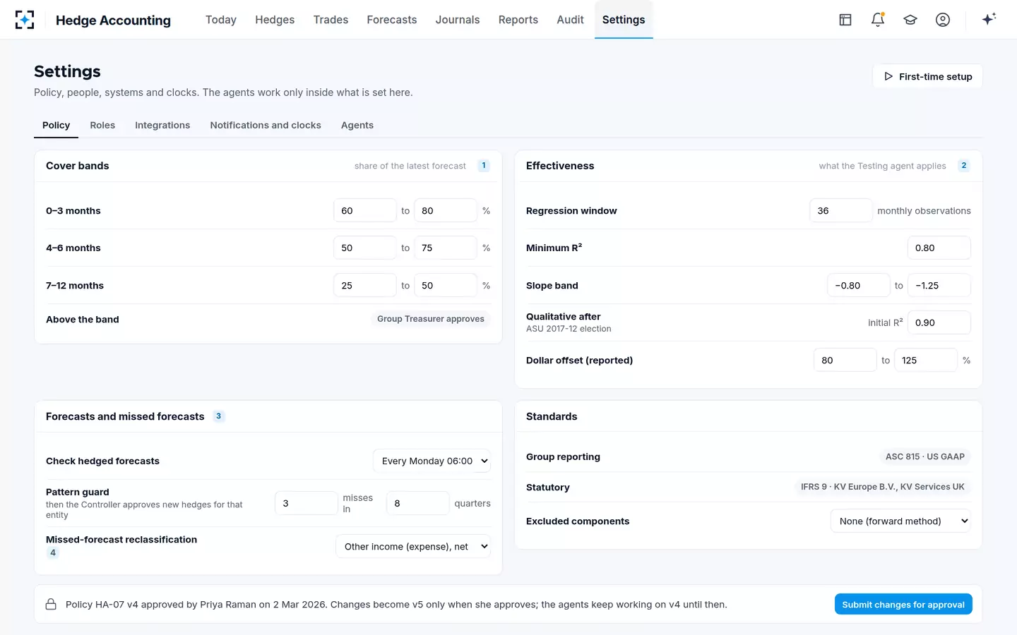Open the Excluded components dropdown
The height and width of the screenshot is (635, 1017).
pos(900,521)
